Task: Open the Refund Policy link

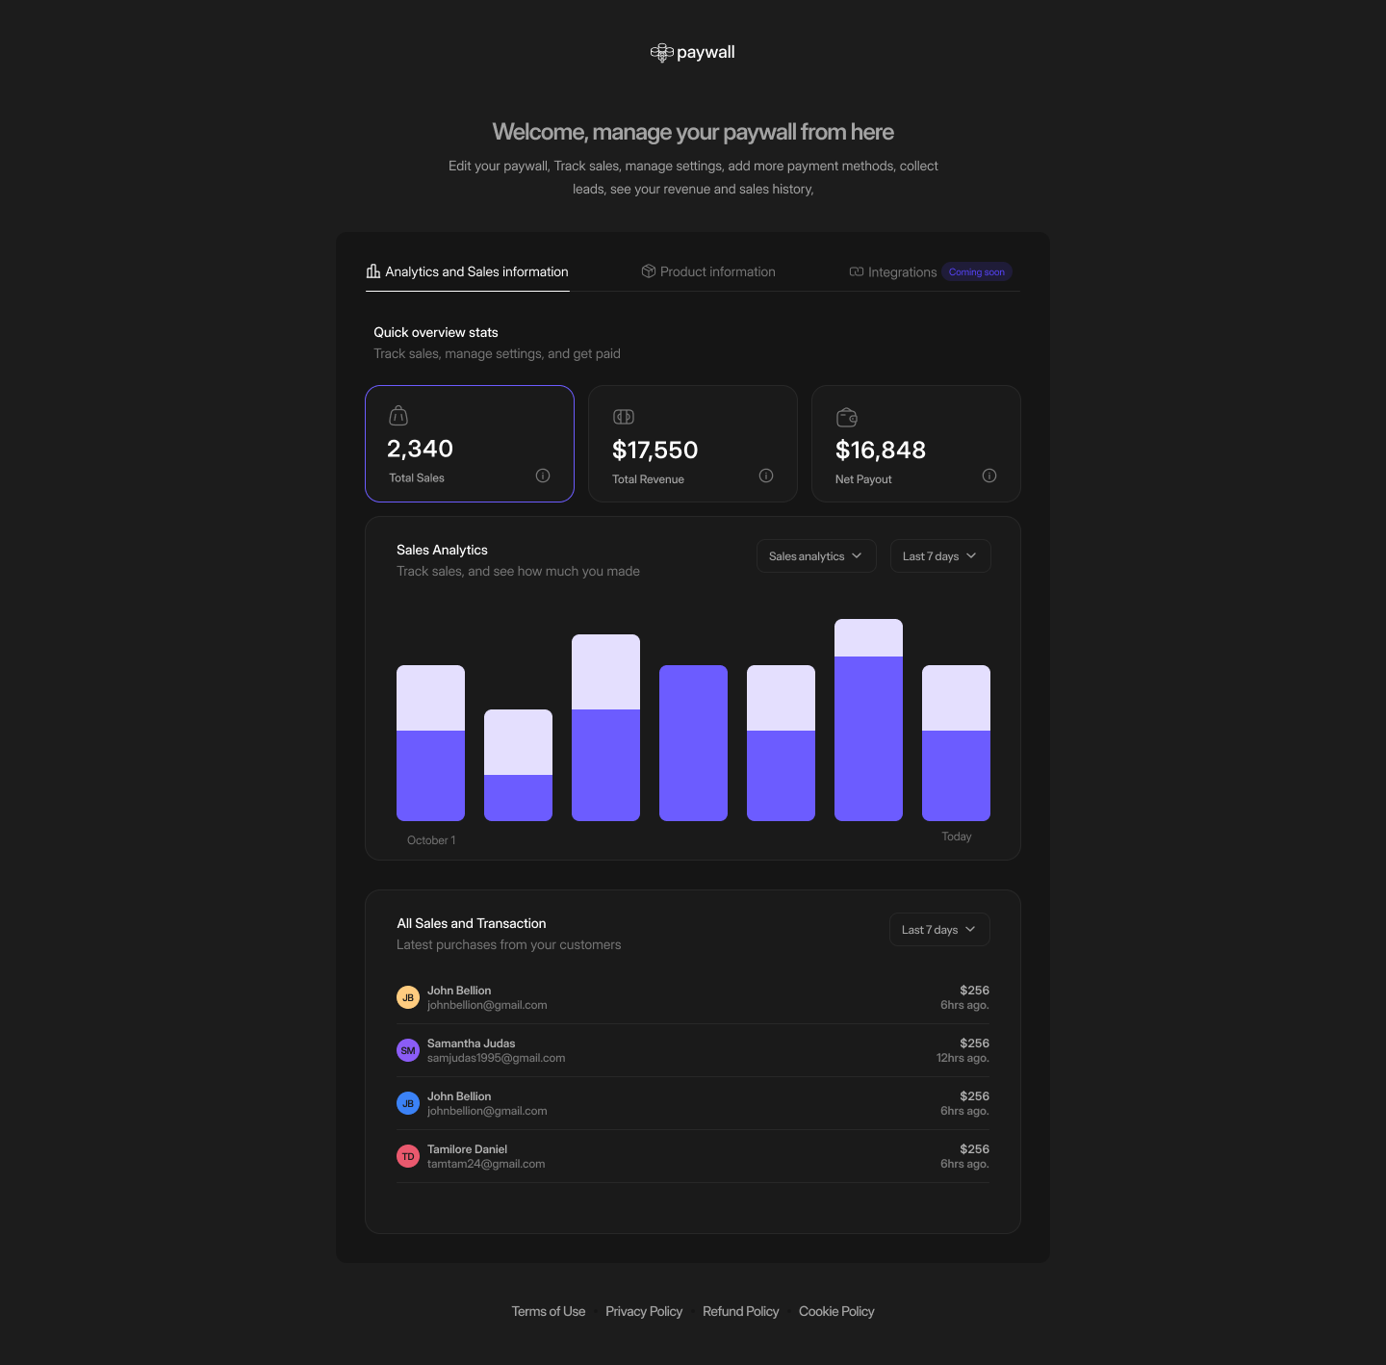Action: click(740, 1311)
